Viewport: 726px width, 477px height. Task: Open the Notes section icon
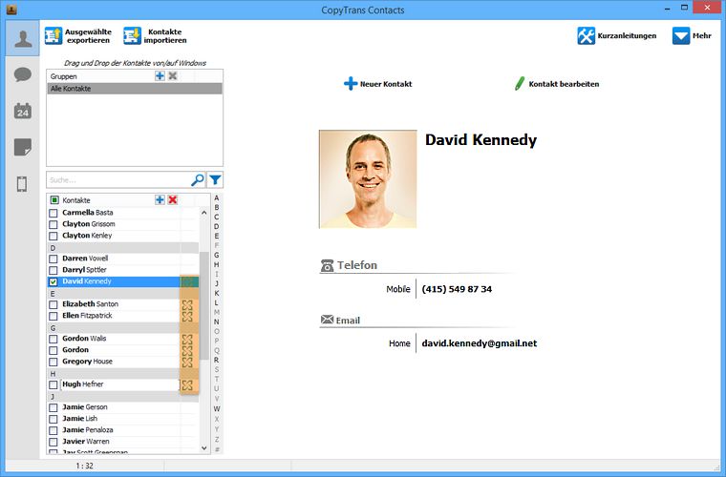coord(23,147)
